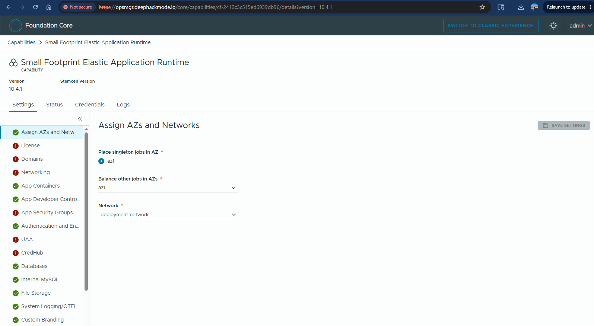Open the browser profile avatar
Viewport: 594px width, 326px height.
pos(534,7)
